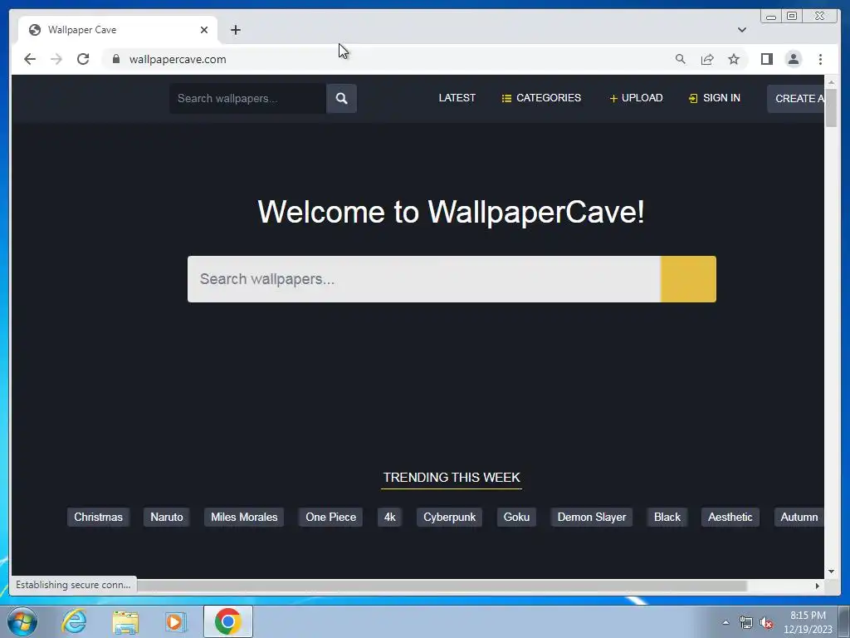The image size is (850, 638).
Task: Open the CATEGORIES menu
Action: click(541, 98)
